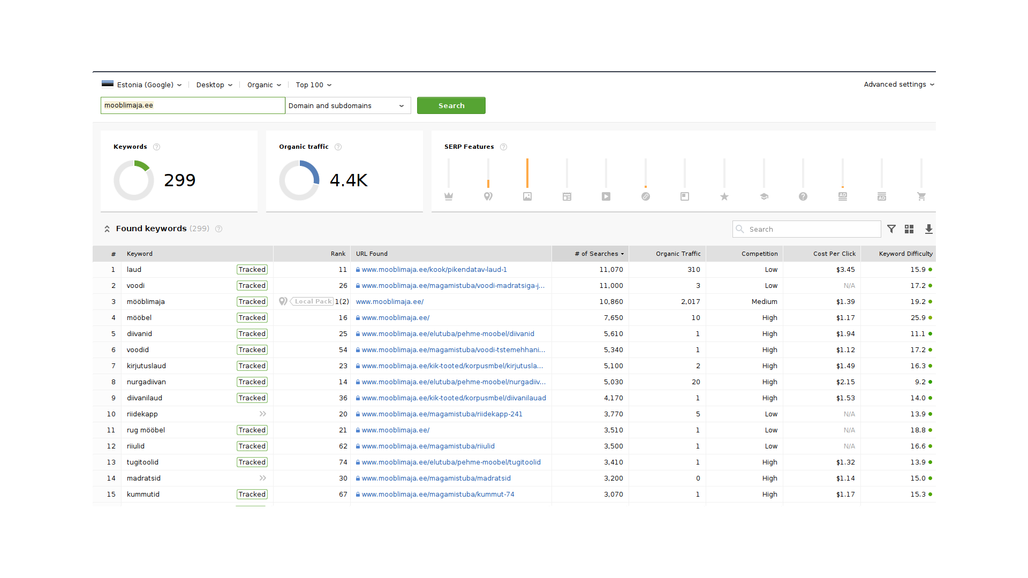Click the SERP Features shopping cart icon

point(921,196)
